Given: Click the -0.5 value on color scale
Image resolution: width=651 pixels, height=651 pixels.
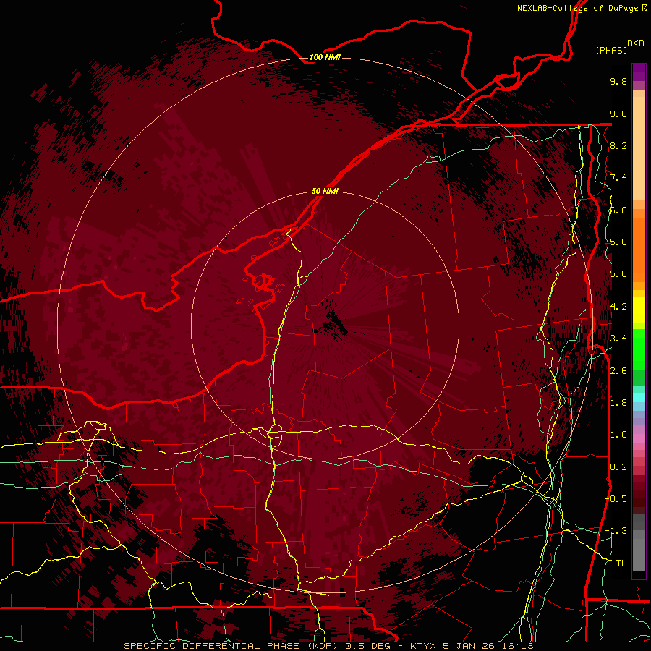Looking at the screenshot, I should tap(616, 498).
